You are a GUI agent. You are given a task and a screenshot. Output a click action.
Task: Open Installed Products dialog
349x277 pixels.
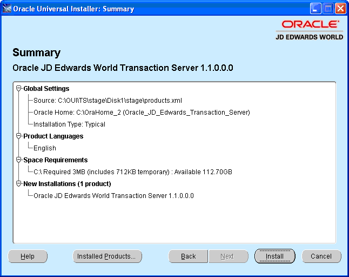[x=108, y=256]
